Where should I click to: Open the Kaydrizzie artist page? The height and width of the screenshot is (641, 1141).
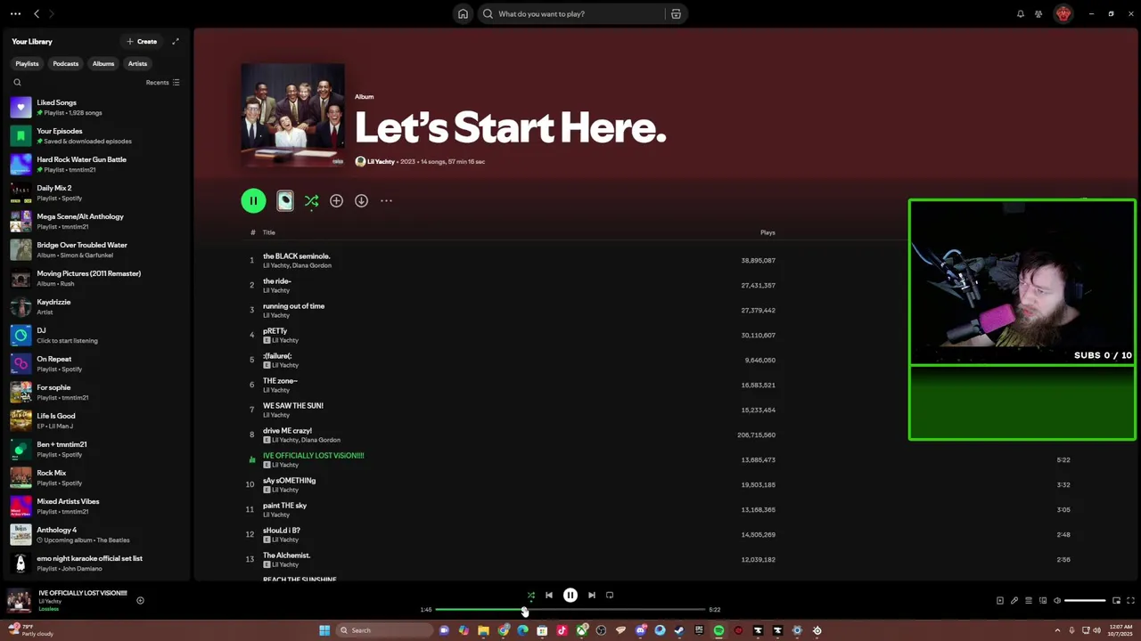point(94,306)
